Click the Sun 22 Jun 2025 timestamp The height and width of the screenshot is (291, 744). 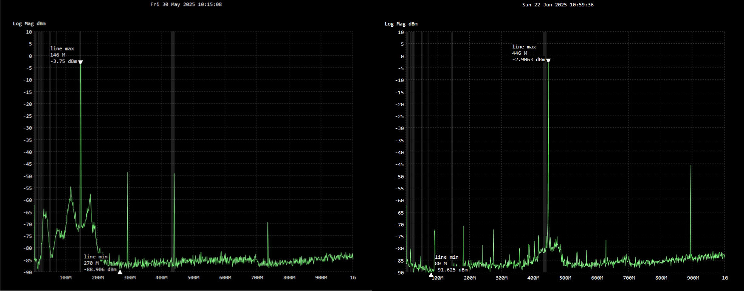[x=558, y=5]
